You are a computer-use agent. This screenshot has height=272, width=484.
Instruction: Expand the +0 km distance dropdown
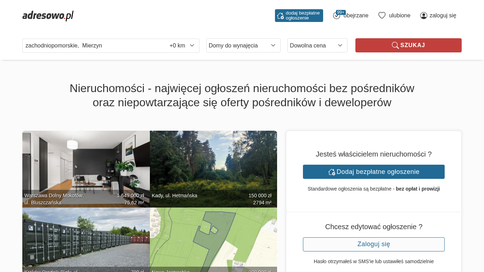click(182, 46)
